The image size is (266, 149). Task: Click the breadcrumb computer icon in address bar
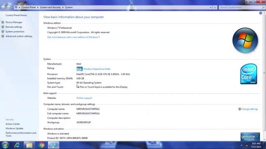16,7
